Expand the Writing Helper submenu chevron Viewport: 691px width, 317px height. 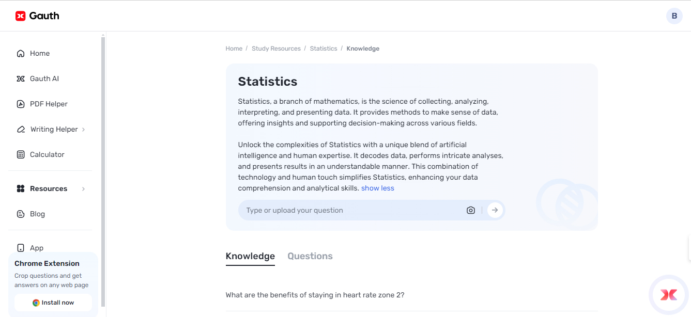coord(84,130)
